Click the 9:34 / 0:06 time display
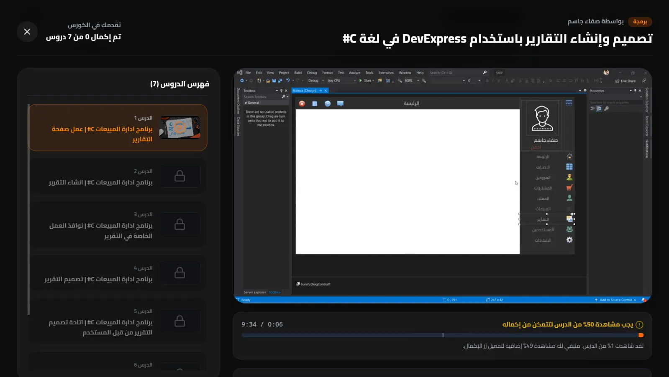The height and width of the screenshot is (377, 669). tap(262, 324)
